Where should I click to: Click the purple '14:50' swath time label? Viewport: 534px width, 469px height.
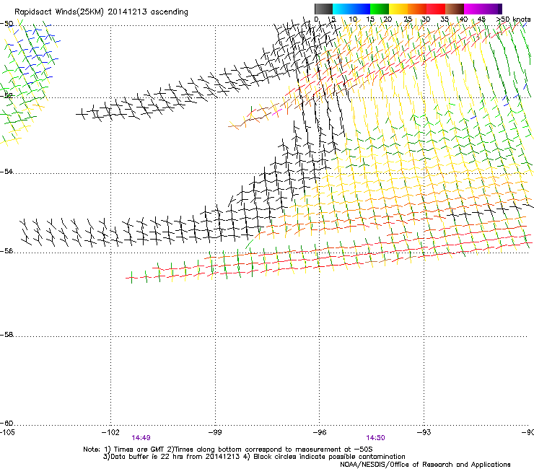(375, 438)
